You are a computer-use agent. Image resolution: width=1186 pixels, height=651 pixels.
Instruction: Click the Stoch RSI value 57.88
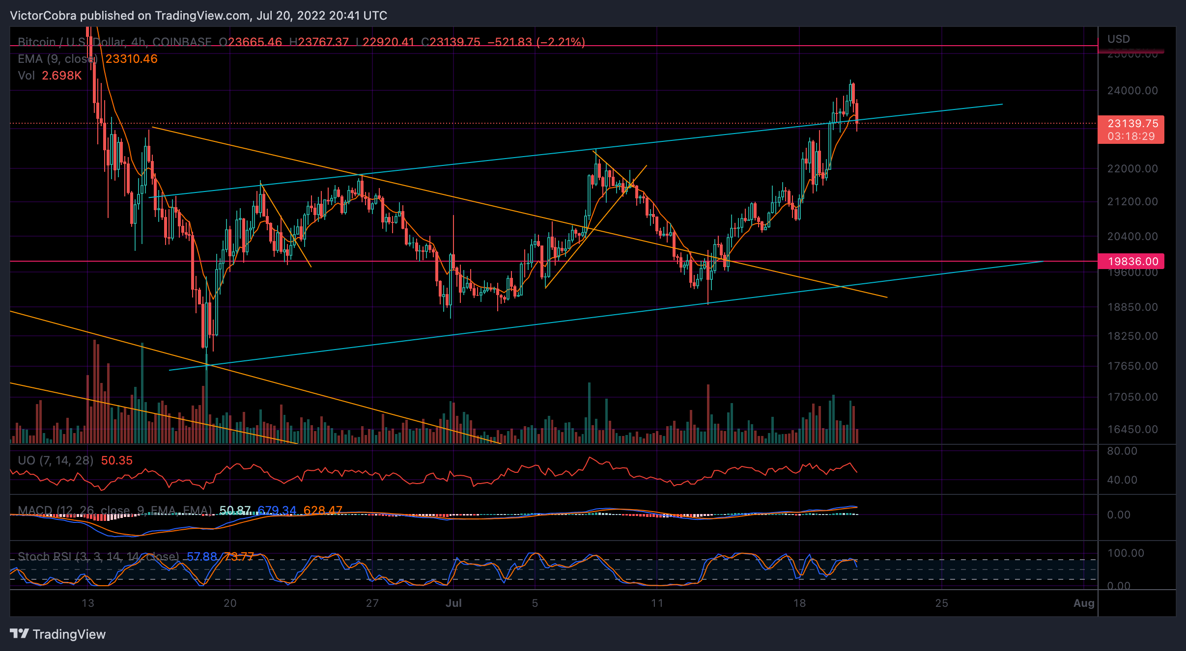202,557
